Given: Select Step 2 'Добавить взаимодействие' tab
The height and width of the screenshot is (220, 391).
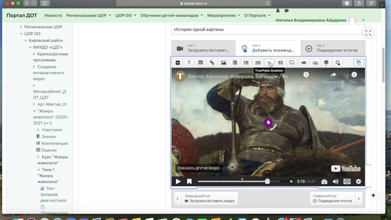Looking at the screenshot, I should click(x=268, y=48).
